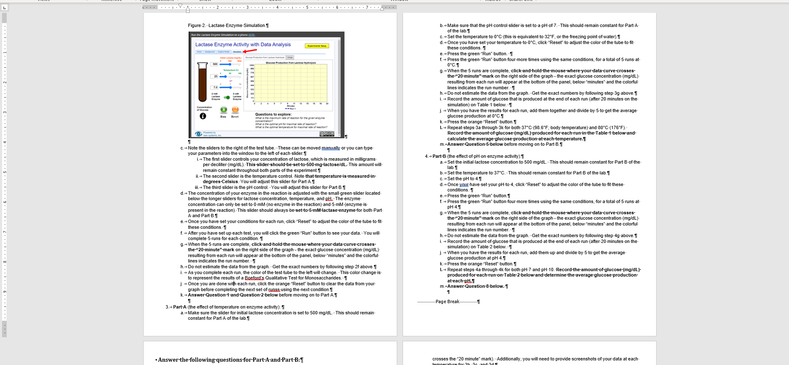Click the Creative Commons badge in the figure
789x365 pixels.
[327, 134]
